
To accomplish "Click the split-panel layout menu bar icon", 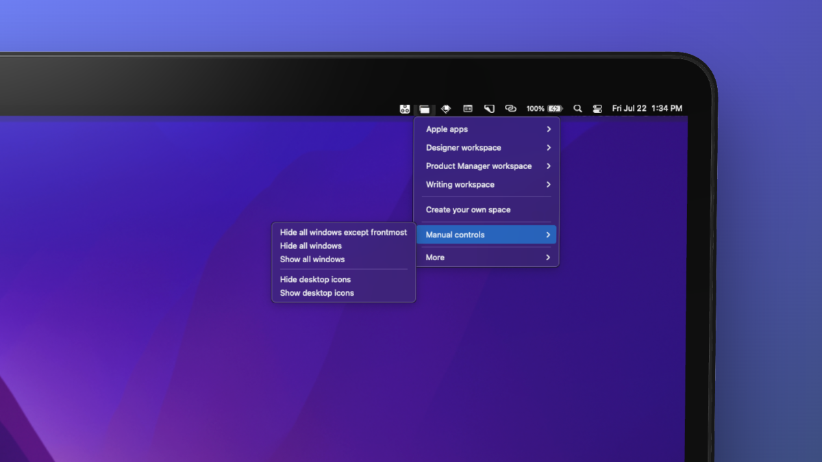I will point(468,109).
